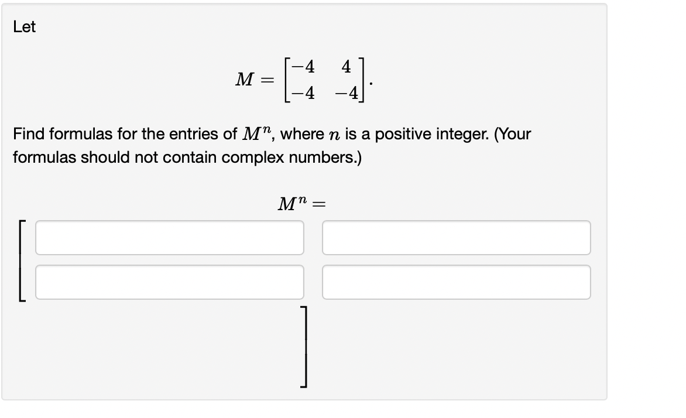This screenshot has width=686, height=418.
Task: Click the entry 4 in matrix M
Action: 345,66
